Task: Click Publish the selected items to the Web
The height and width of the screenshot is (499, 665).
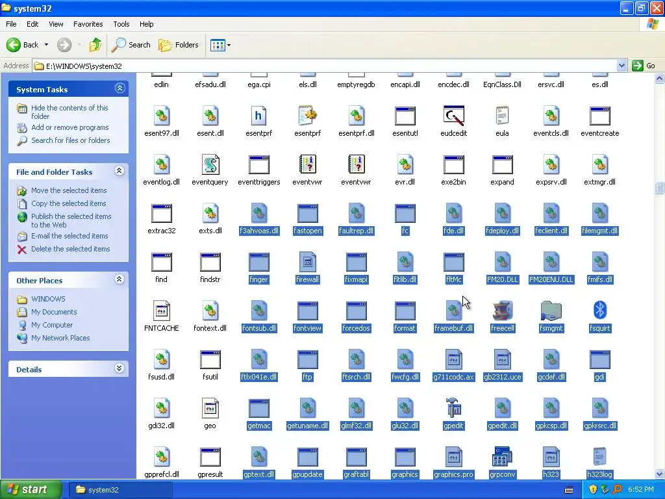Action: (71, 221)
